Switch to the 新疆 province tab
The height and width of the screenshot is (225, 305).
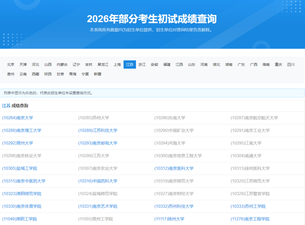(98, 74)
